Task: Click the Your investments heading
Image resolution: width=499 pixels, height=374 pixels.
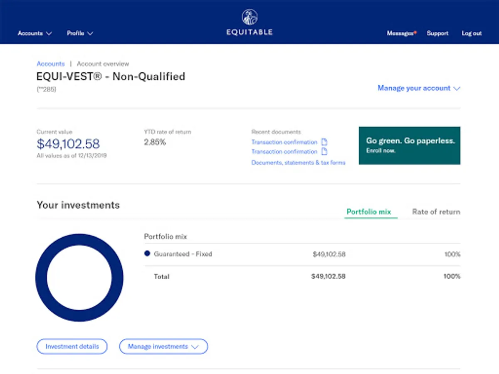Action: [x=78, y=205]
